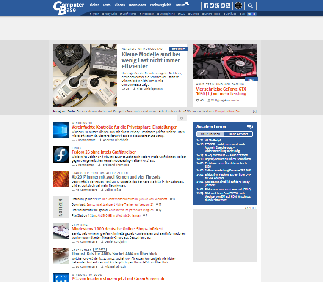Open '49 Kommentare' on the skimming article

[x=85, y=242]
